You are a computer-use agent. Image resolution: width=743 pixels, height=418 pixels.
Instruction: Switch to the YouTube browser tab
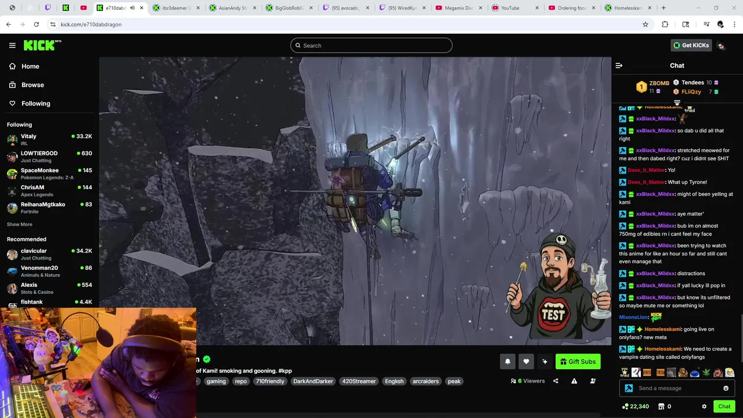point(515,8)
